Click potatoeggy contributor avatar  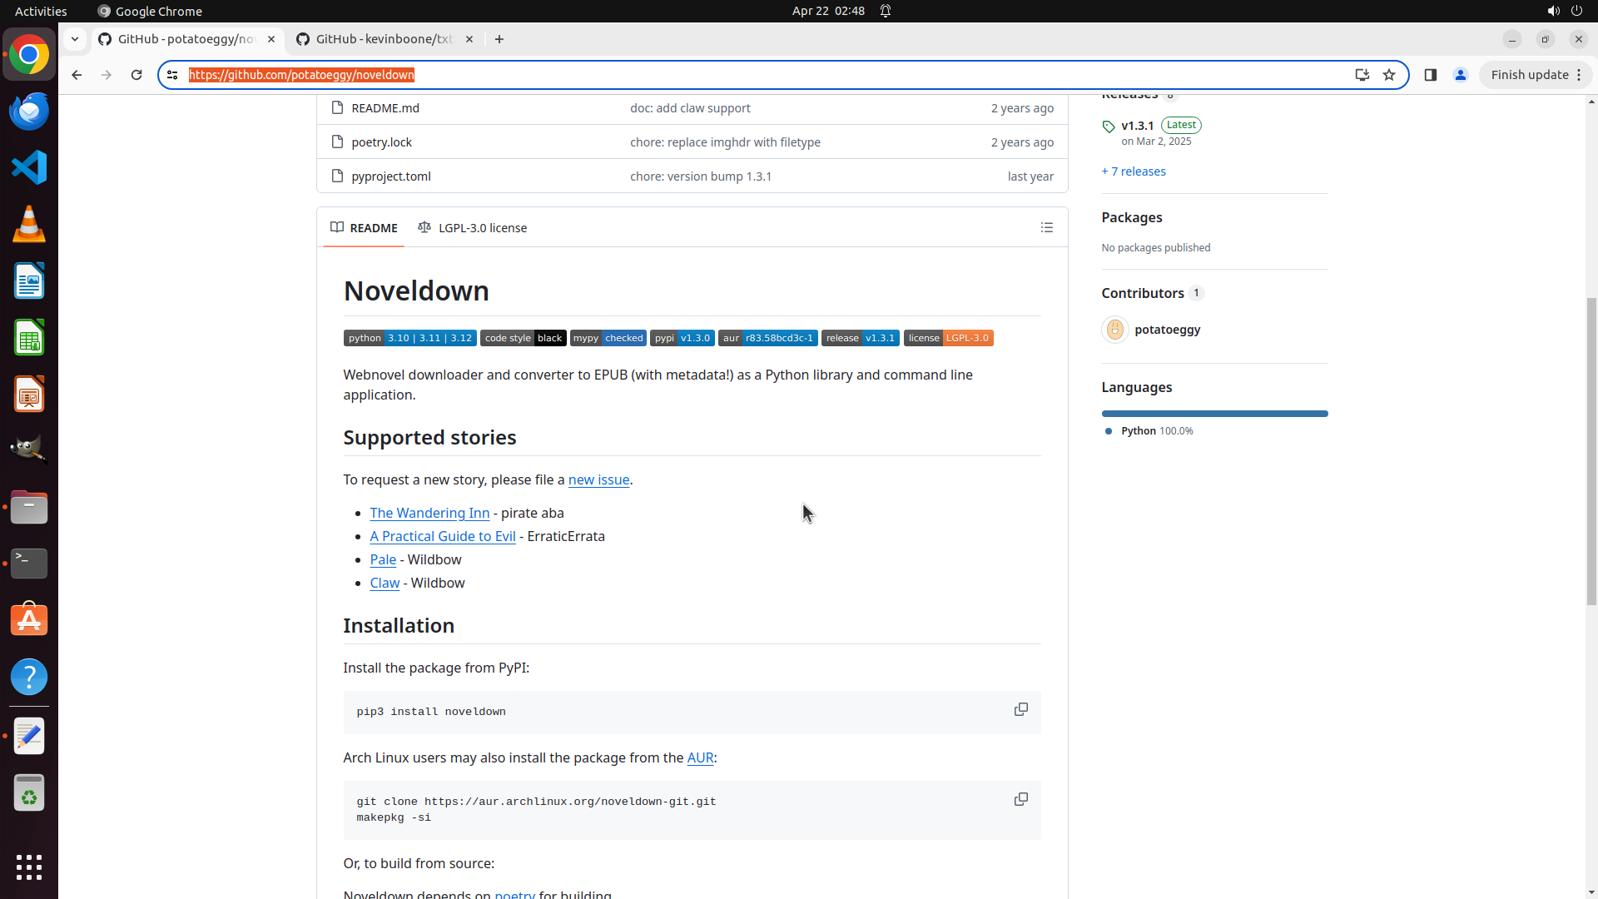click(x=1114, y=330)
